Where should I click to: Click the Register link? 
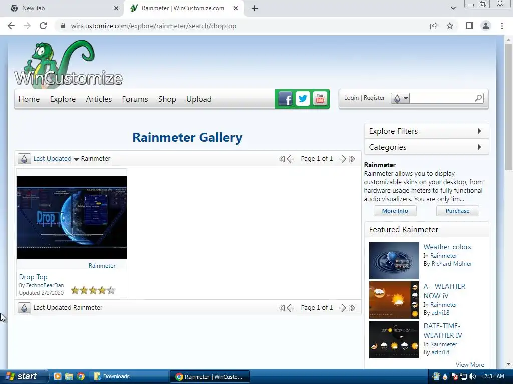(374, 98)
